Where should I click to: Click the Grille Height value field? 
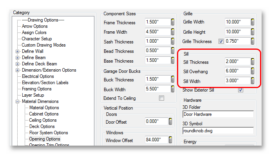(238, 32)
